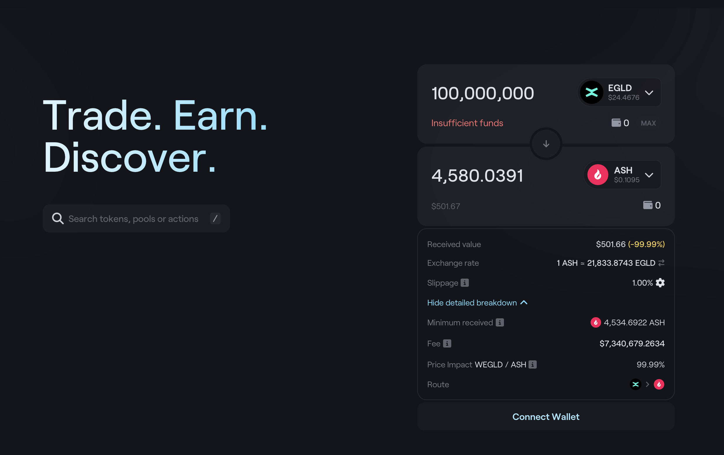Click the Price Impact info icon

(533, 364)
